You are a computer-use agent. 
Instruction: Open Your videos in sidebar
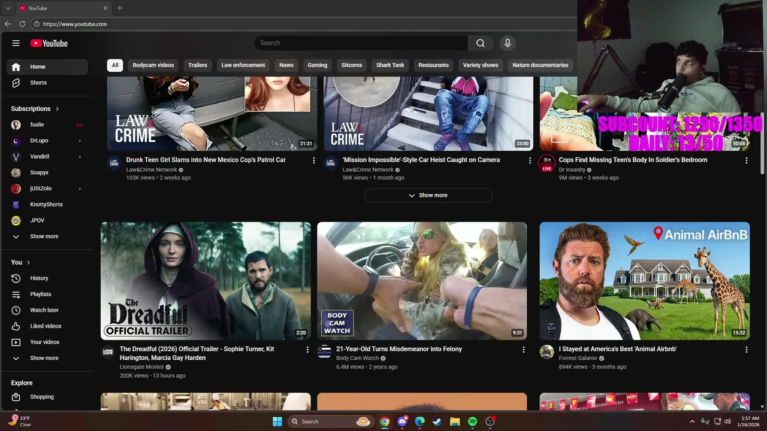47,342
